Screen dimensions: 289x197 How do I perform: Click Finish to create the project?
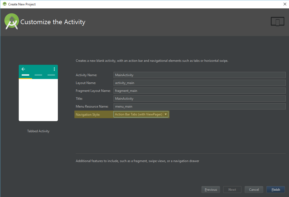click(276, 190)
